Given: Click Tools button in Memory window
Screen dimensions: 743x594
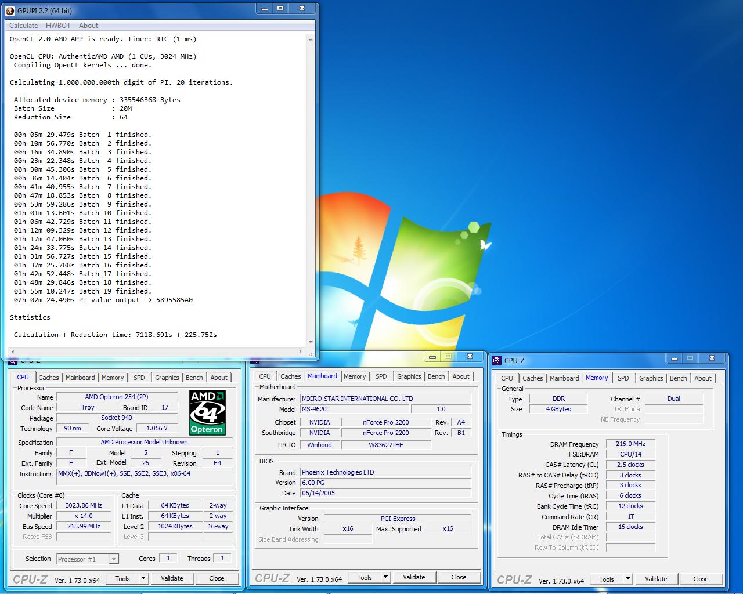Looking at the screenshot, I should (x=607, y=579).
